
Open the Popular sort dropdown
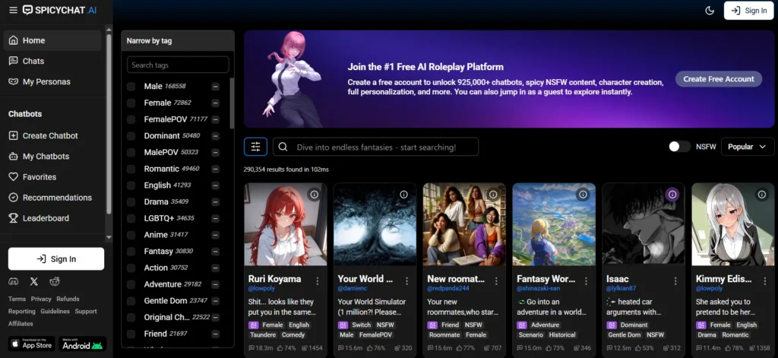click(x=747, y=147)
